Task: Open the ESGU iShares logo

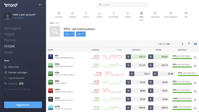Action: (50, 65)
